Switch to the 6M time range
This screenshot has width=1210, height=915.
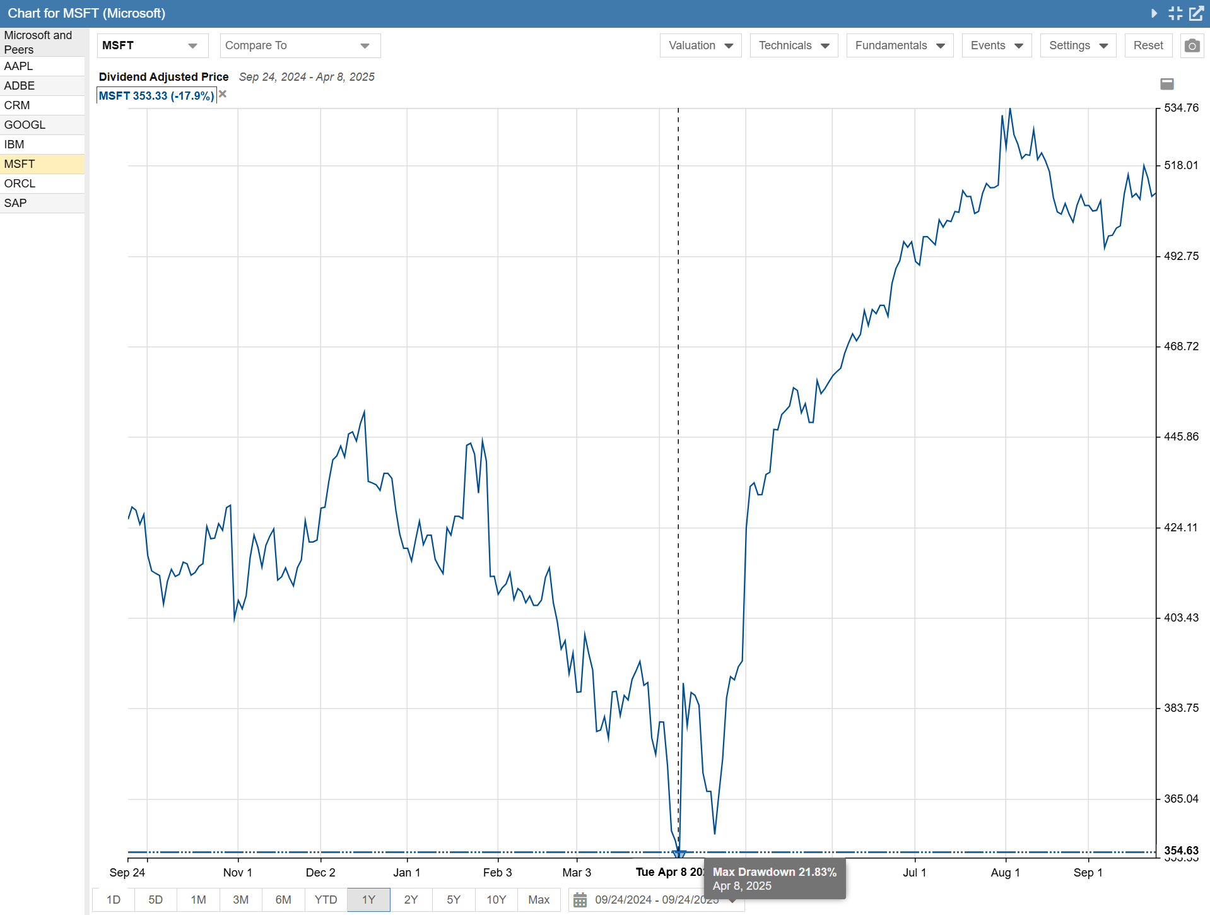[x=283, y=900]
